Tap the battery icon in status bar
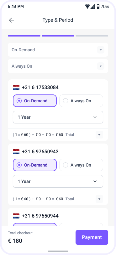The image size is (116, 255). 98,7
